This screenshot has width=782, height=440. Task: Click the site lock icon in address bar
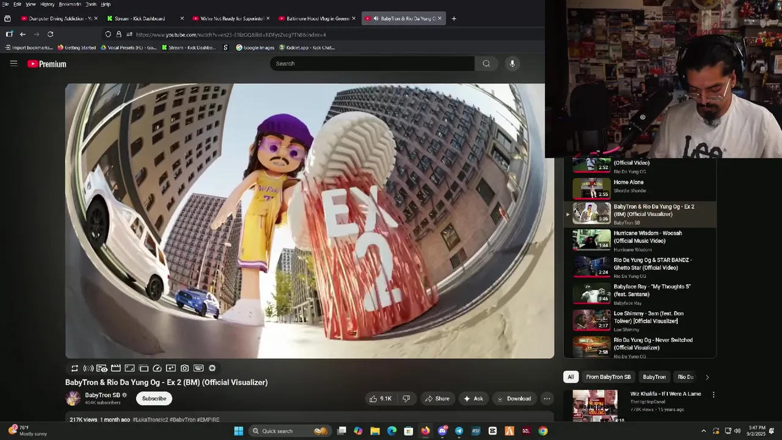pyautogui.click(x=119, y=34)
